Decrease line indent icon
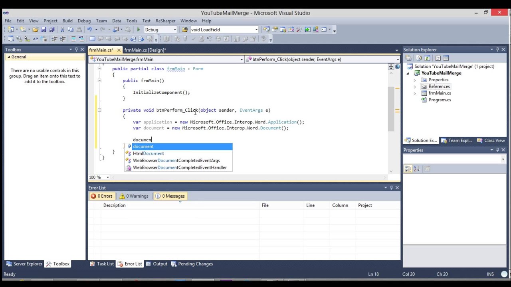This screenshot has width=511, height=287. point(55,39)
